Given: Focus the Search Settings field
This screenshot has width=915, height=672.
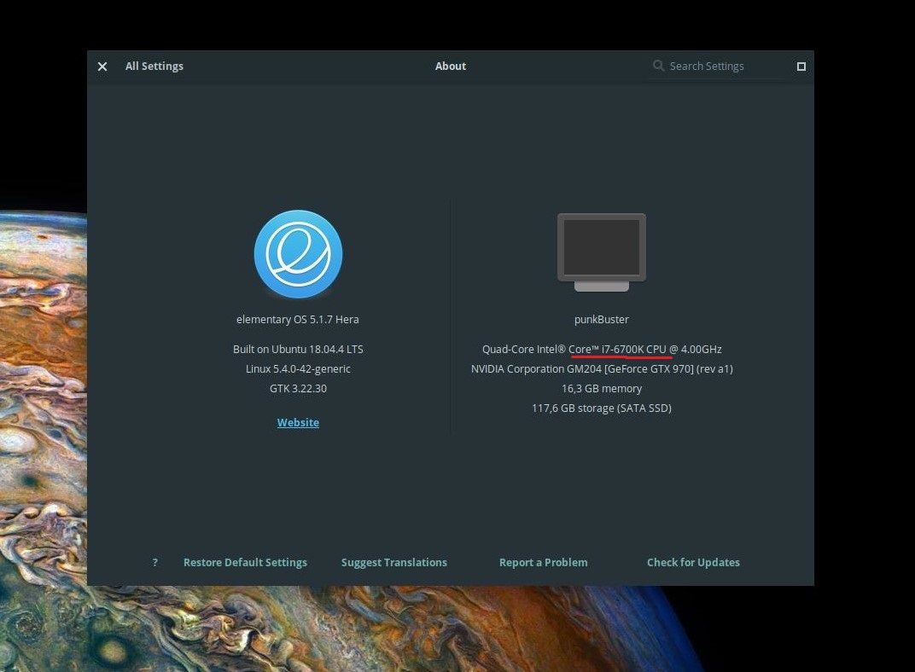Looking at the screenshot, I should (716, 67).
